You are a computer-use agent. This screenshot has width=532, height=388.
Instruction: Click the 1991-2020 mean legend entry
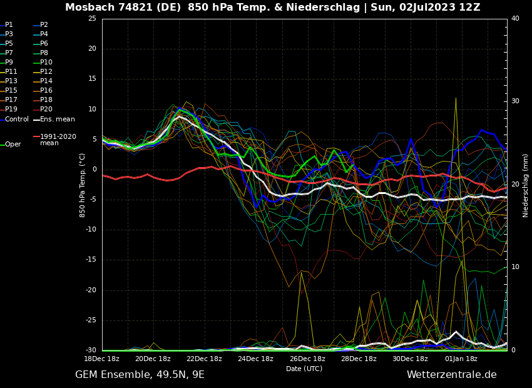tap(58, 140)
